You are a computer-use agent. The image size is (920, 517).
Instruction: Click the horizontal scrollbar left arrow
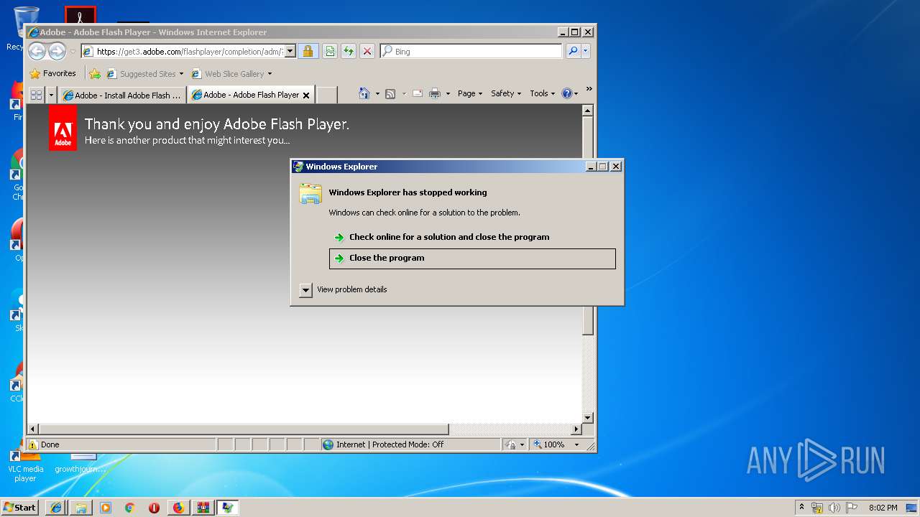pos(32,429)
